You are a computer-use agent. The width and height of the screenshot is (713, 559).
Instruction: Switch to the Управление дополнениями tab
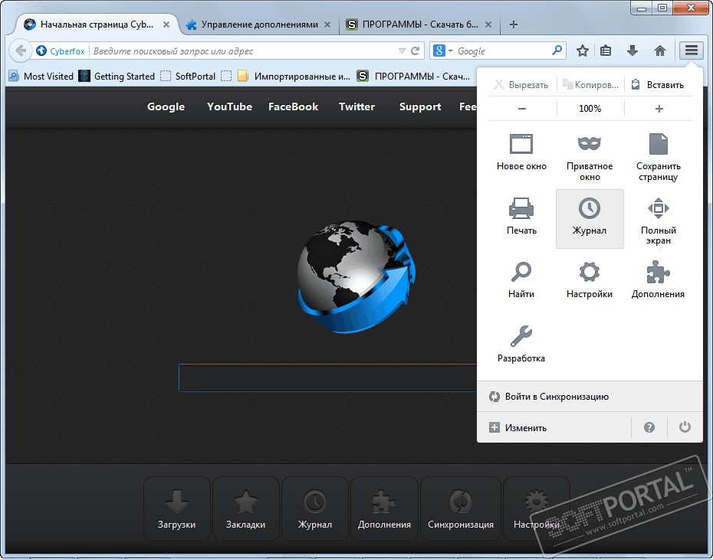click(259, 25)
